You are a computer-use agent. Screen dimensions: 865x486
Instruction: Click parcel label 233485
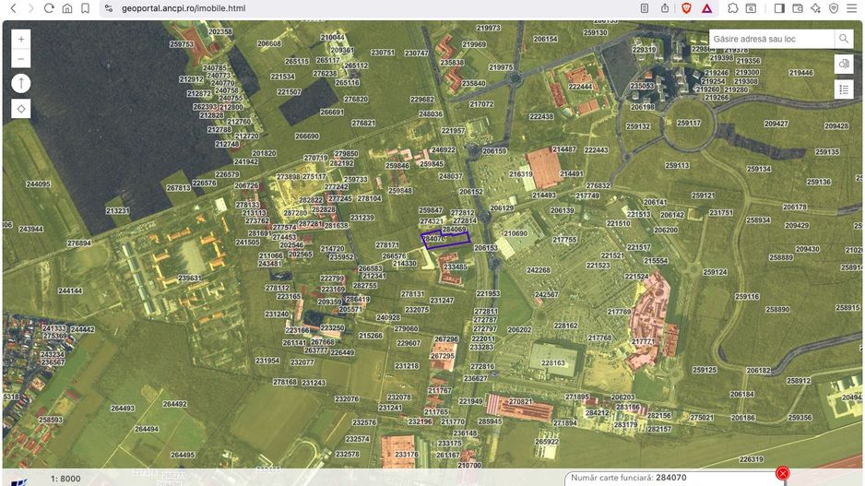tap(456, 267)
